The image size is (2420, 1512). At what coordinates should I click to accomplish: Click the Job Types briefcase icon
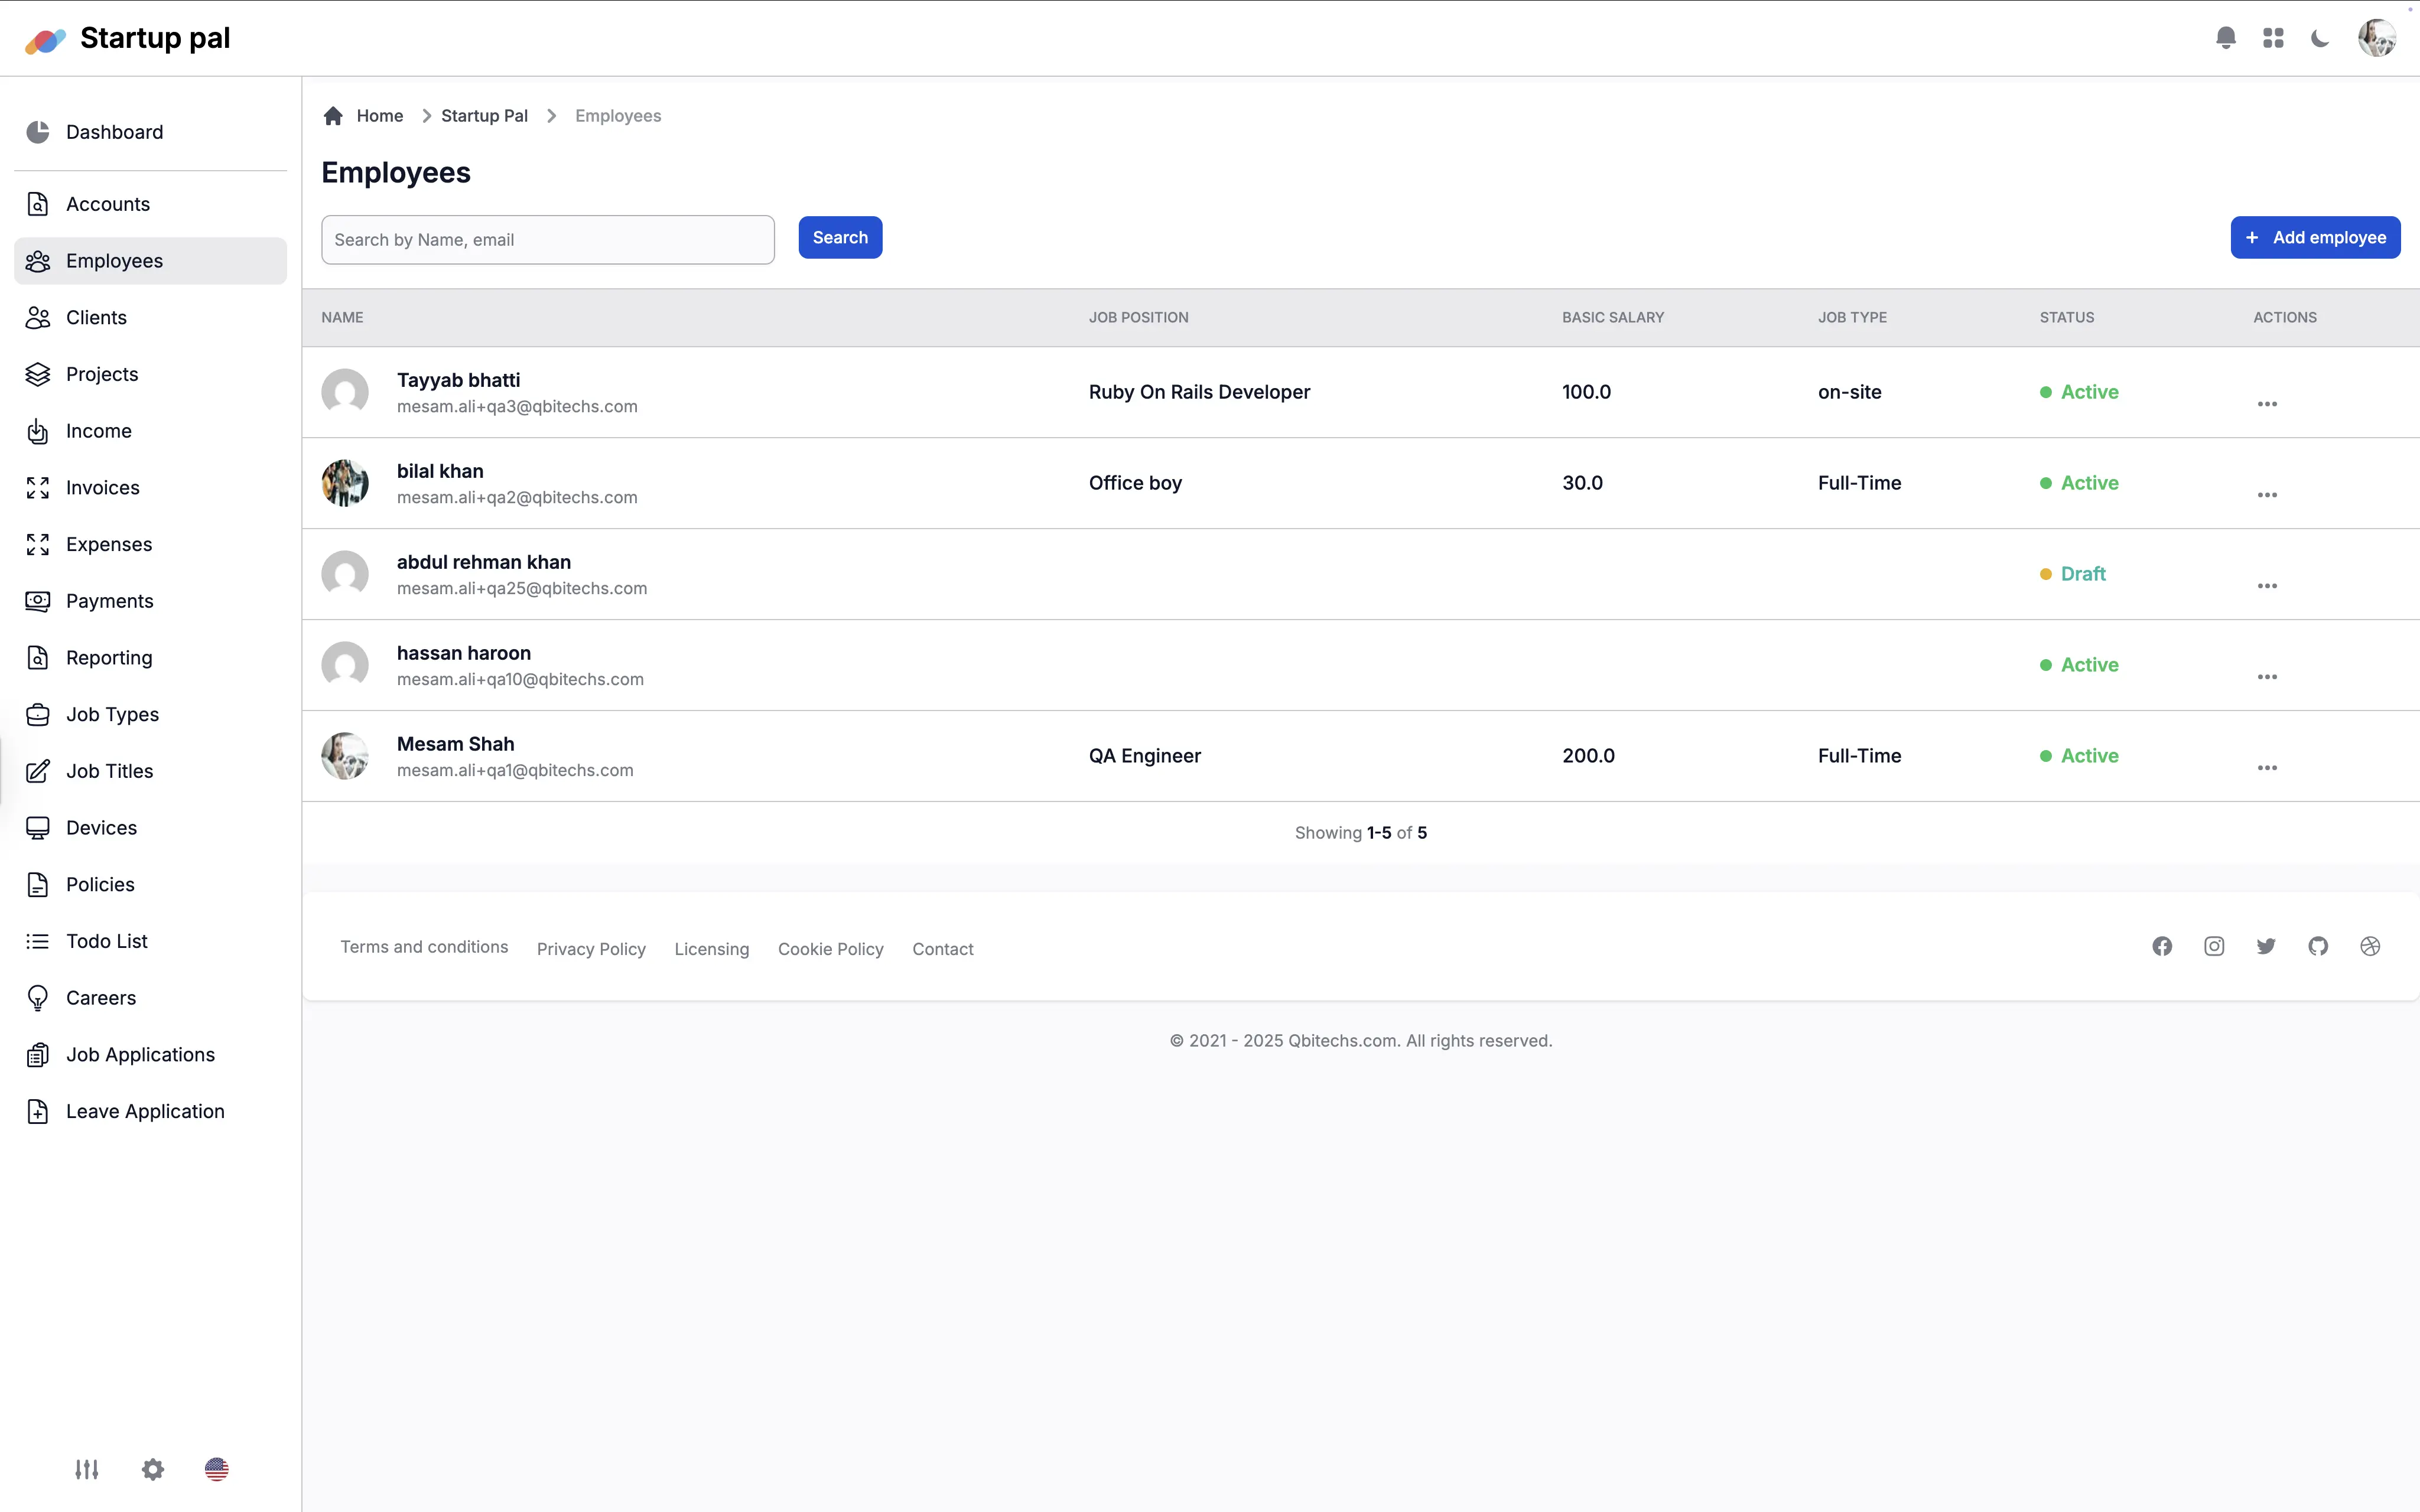pyautogui.click(x=38, y=715)
